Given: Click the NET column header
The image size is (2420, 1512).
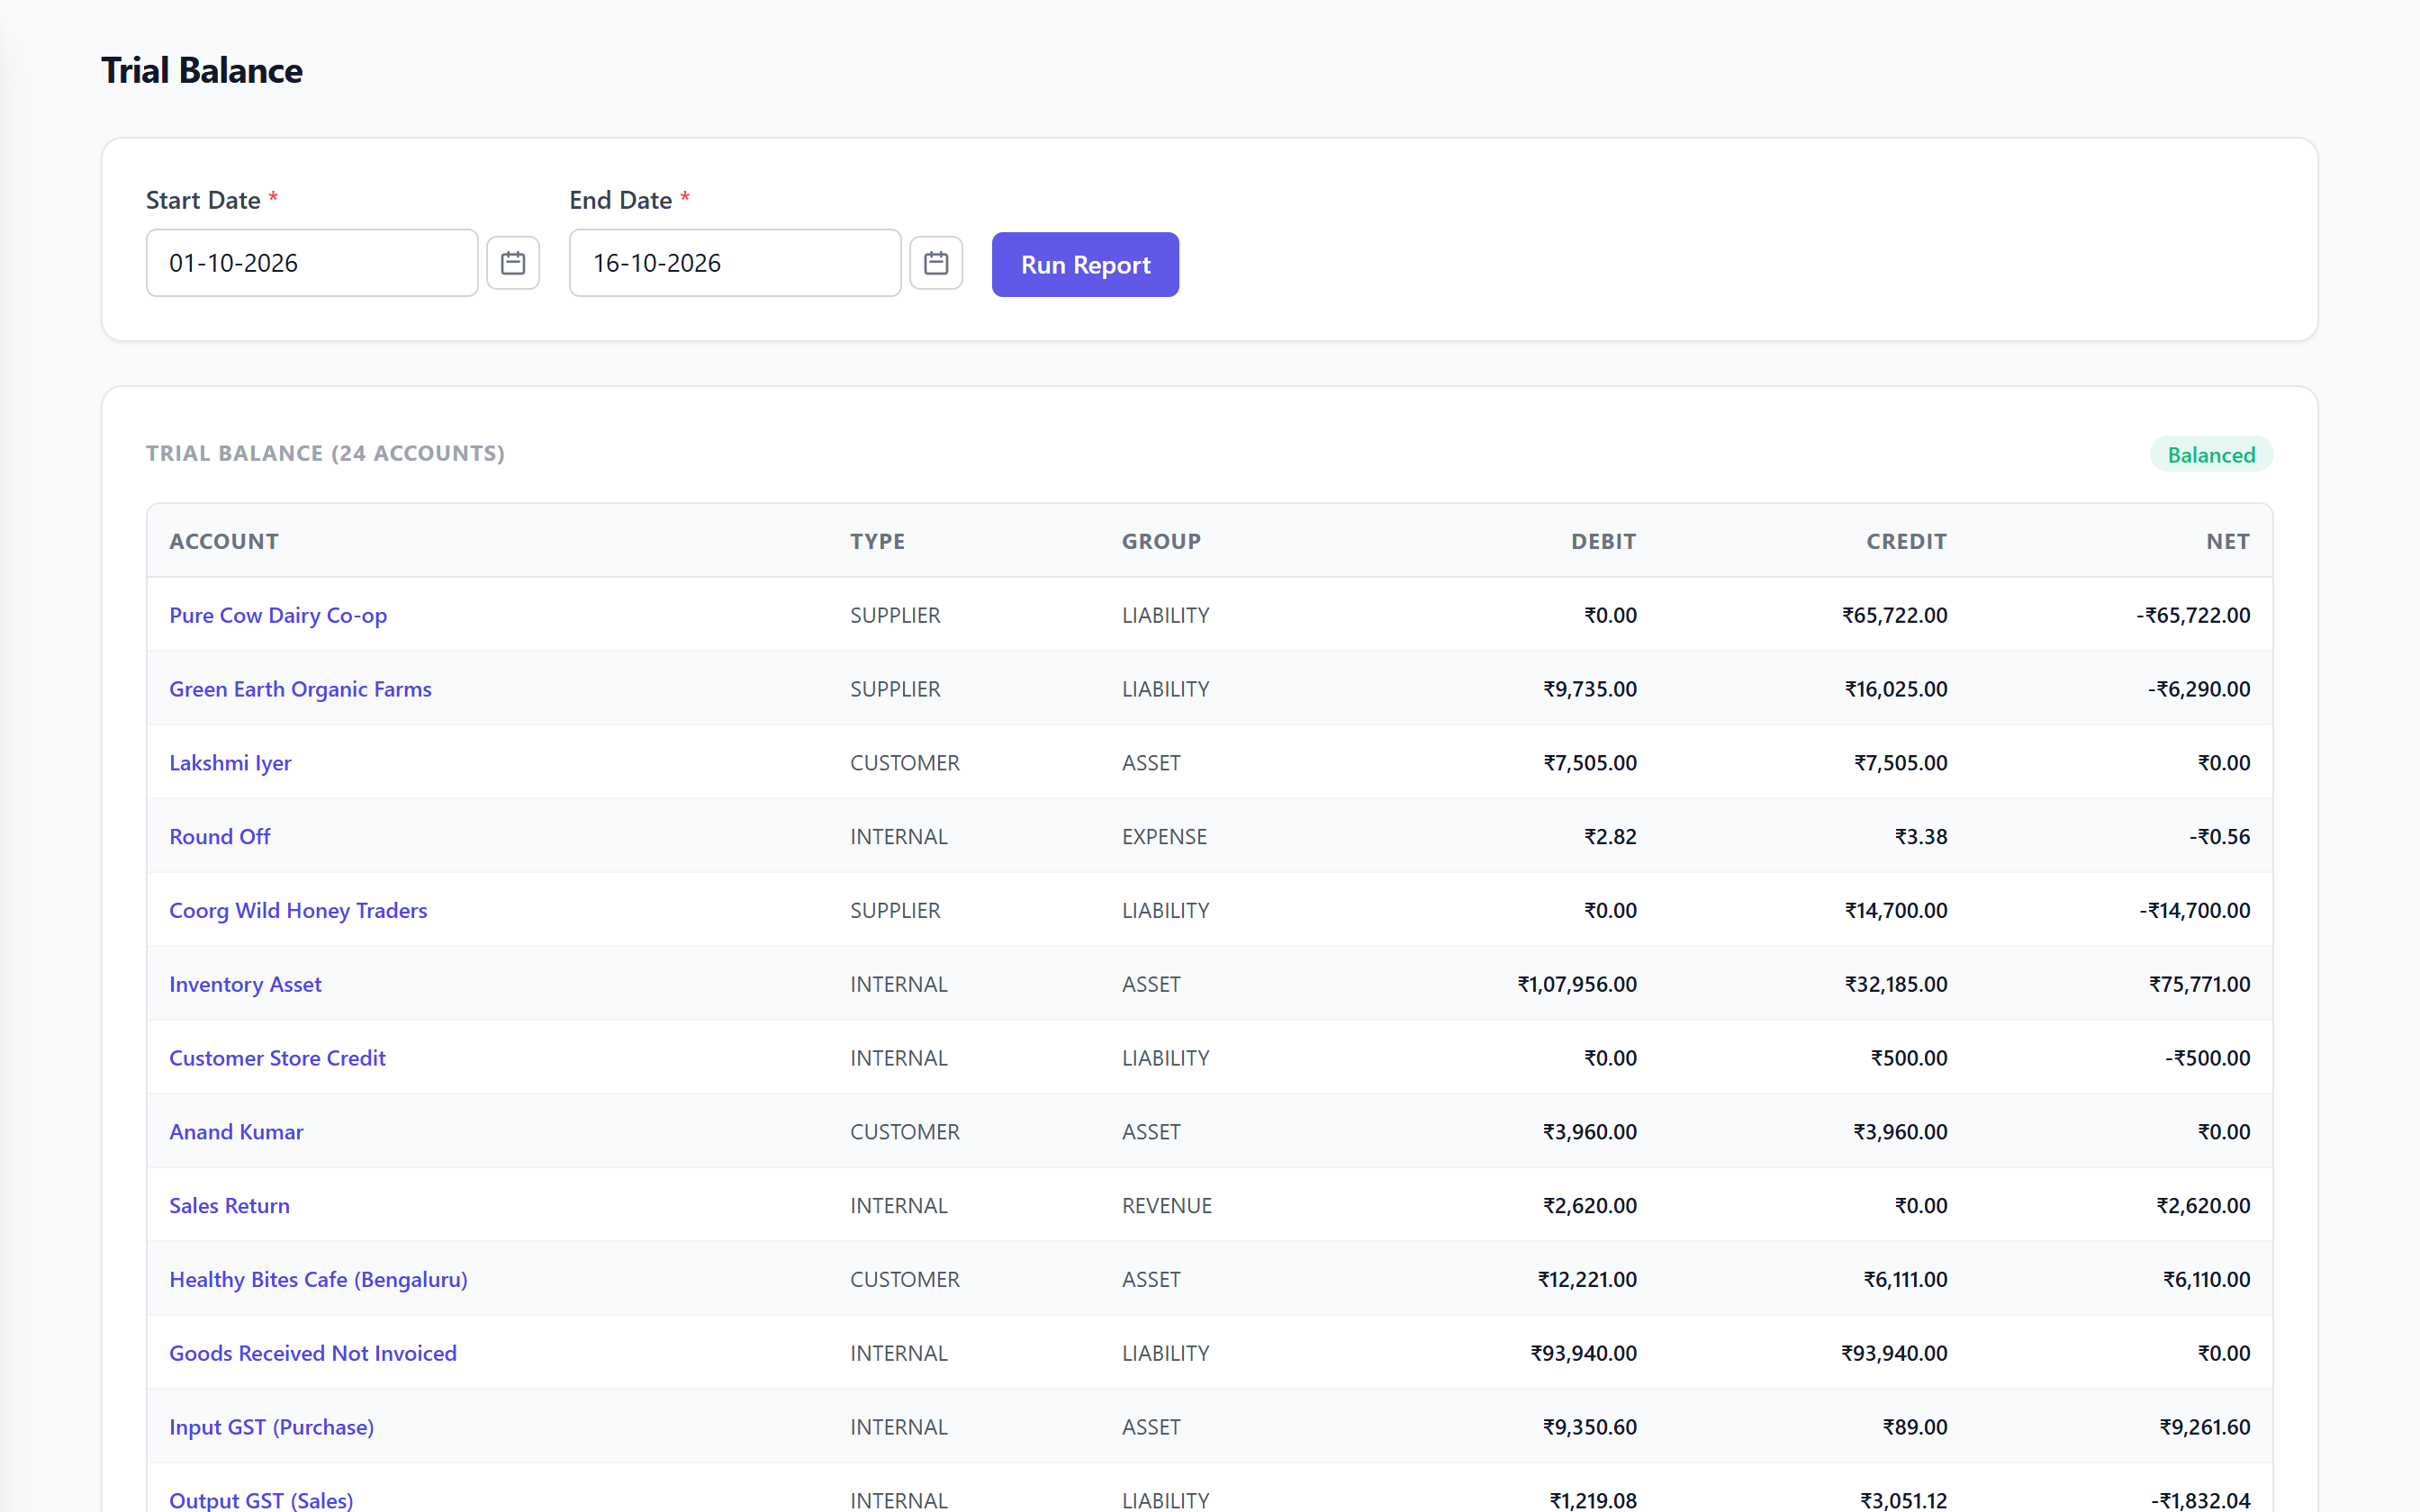Looking at the screenshot, I should pyautogui.click(x=2228, y=541).
